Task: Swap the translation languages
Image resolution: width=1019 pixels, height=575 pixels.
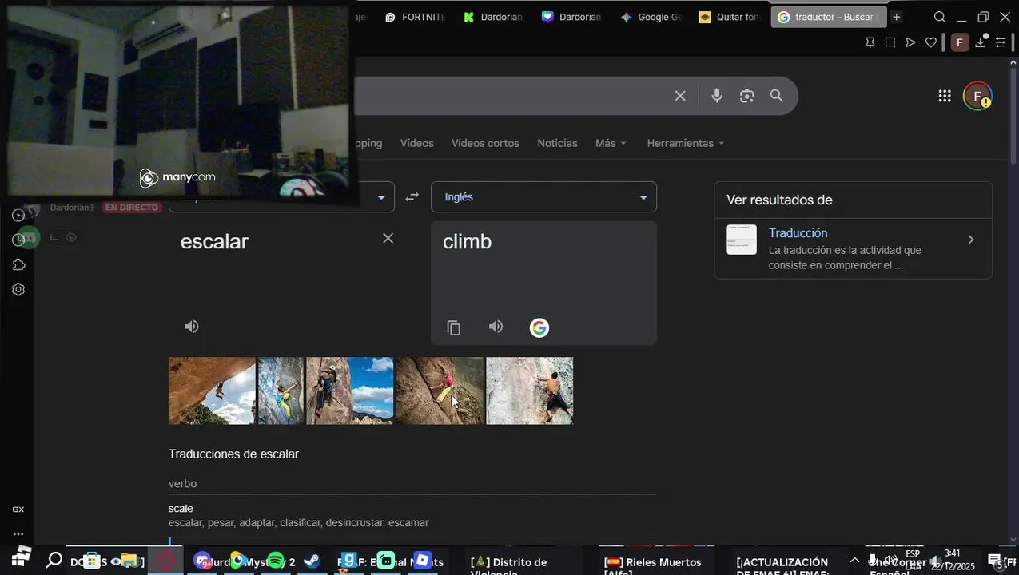Action: pyautogui.click(x=412, y=196)
